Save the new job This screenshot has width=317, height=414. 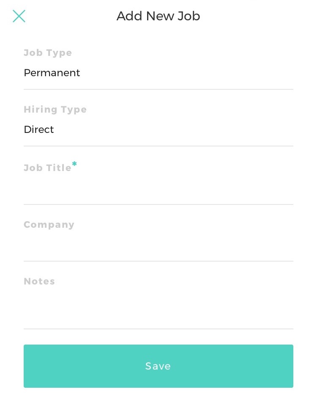[x=158, y=366]
